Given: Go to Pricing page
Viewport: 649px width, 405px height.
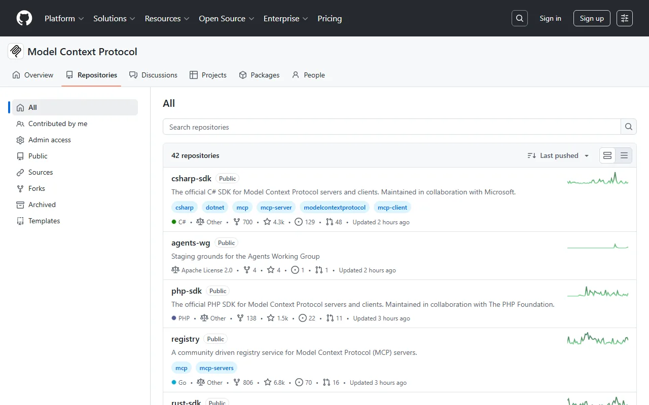Looking at the screenshot, I should click(330, 18).
